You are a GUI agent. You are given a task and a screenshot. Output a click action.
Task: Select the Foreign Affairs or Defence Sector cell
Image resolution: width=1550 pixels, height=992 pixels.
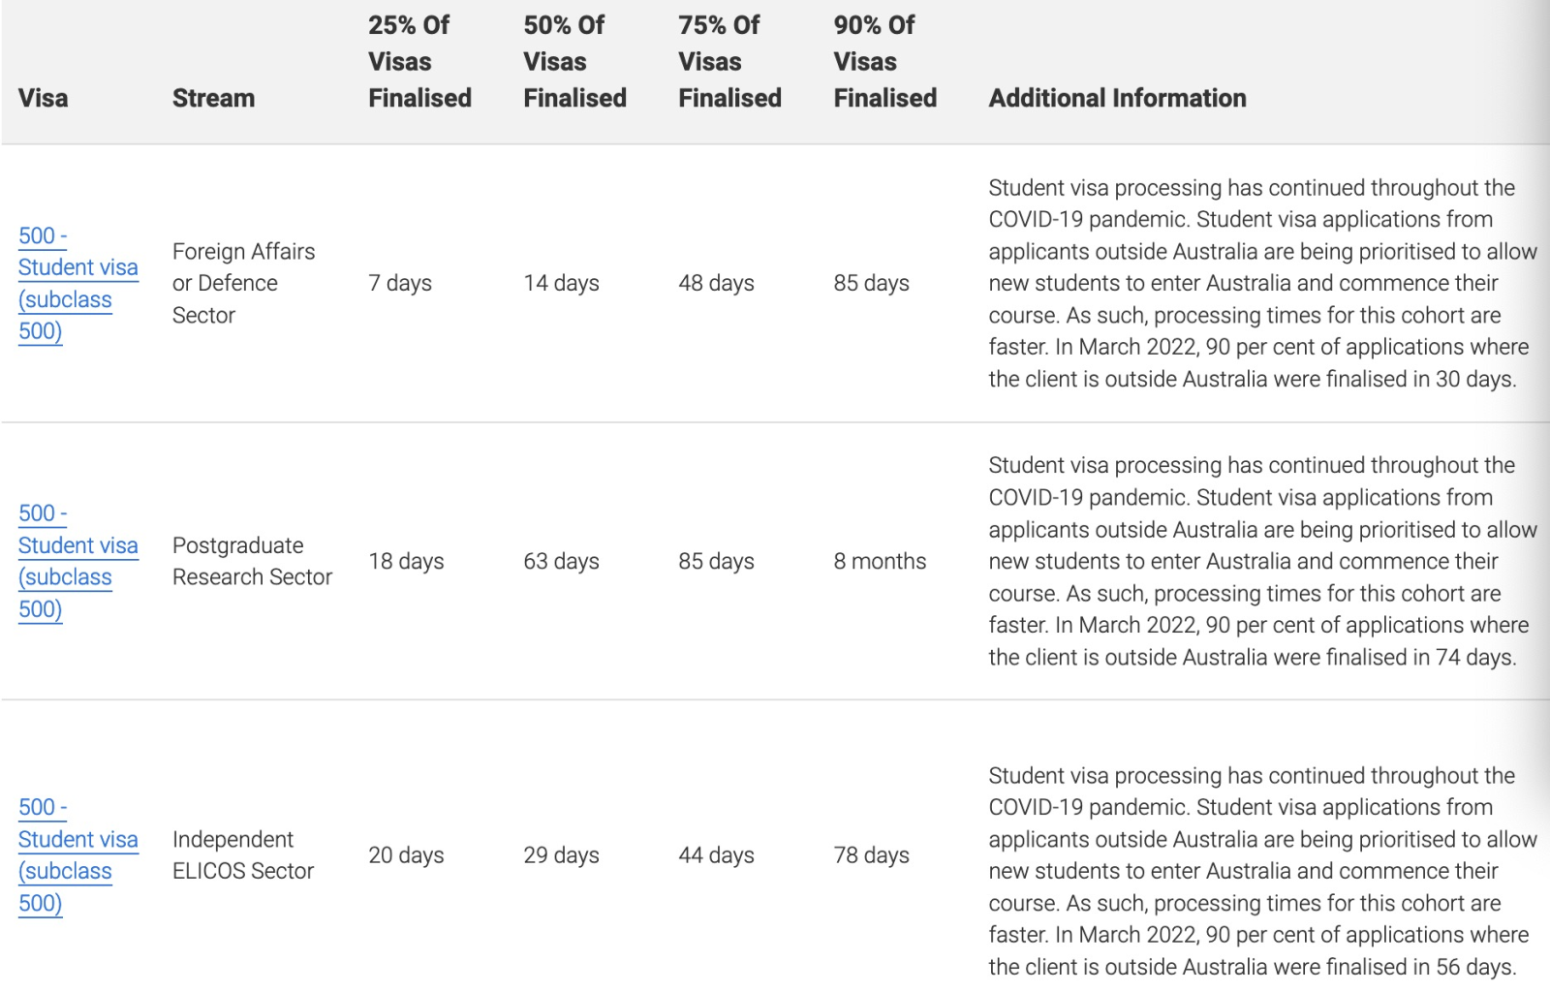(x=243, y=283)
